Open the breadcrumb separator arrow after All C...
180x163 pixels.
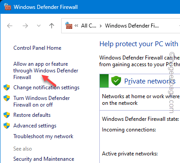[x=101, y=26]
